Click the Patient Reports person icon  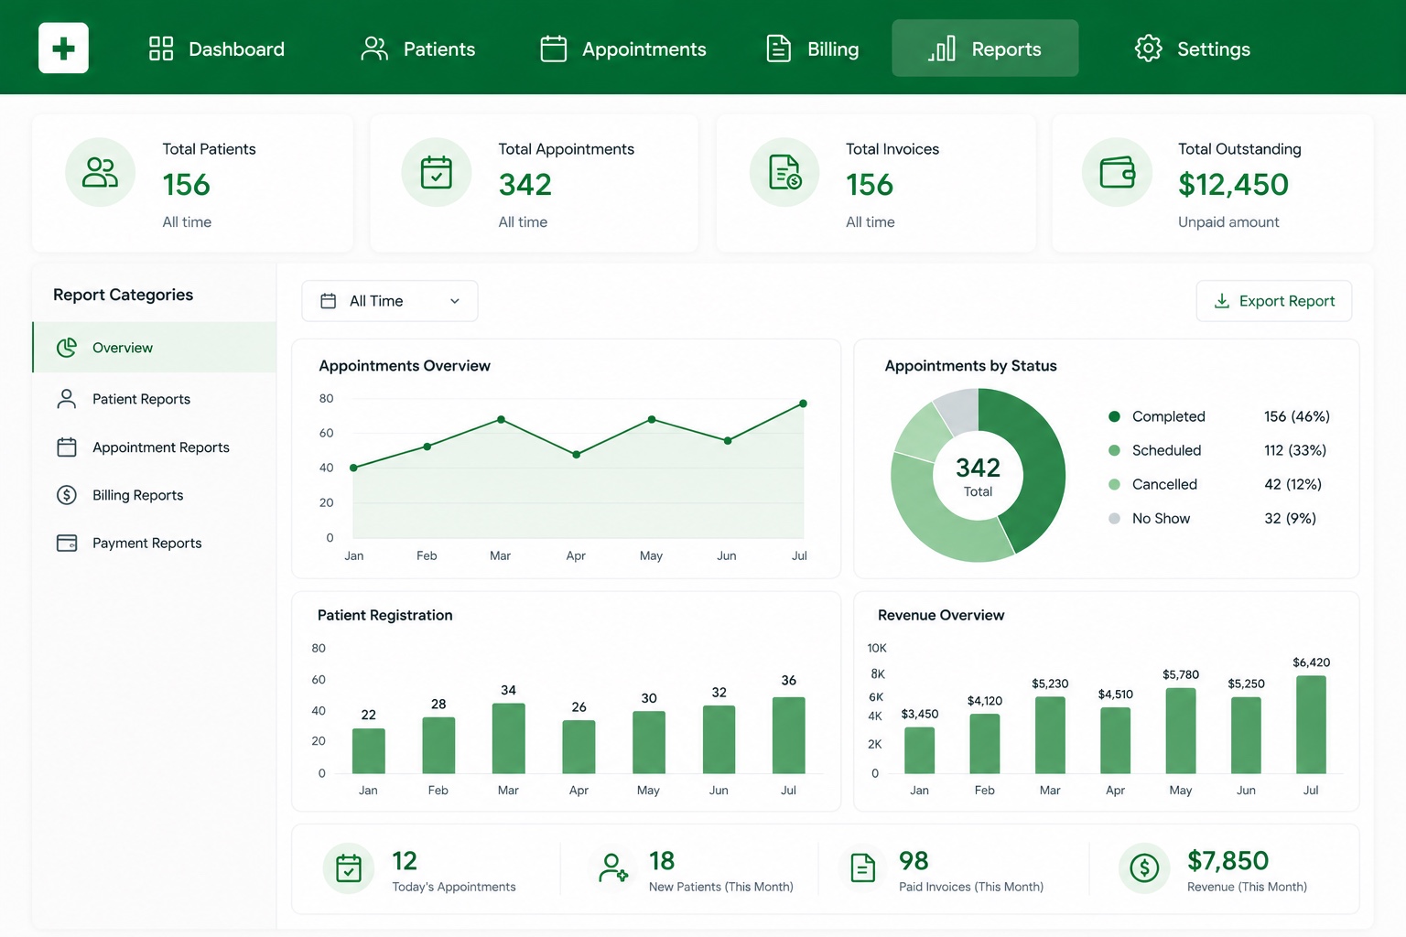(x=67, y=399)
